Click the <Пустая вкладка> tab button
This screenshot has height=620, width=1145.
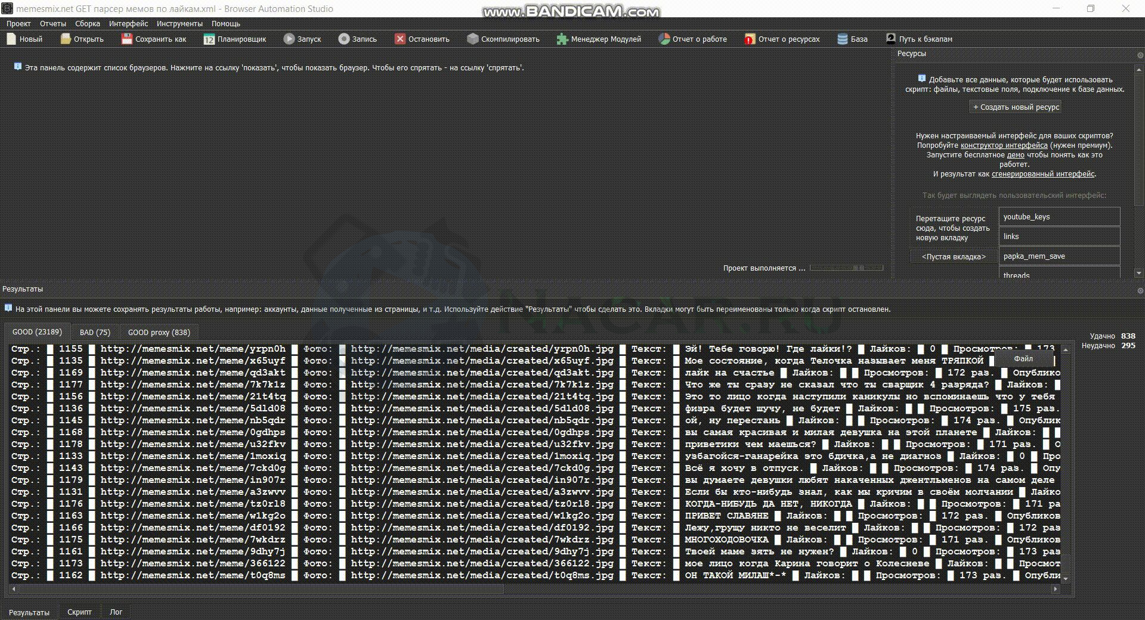click(954, 257)
